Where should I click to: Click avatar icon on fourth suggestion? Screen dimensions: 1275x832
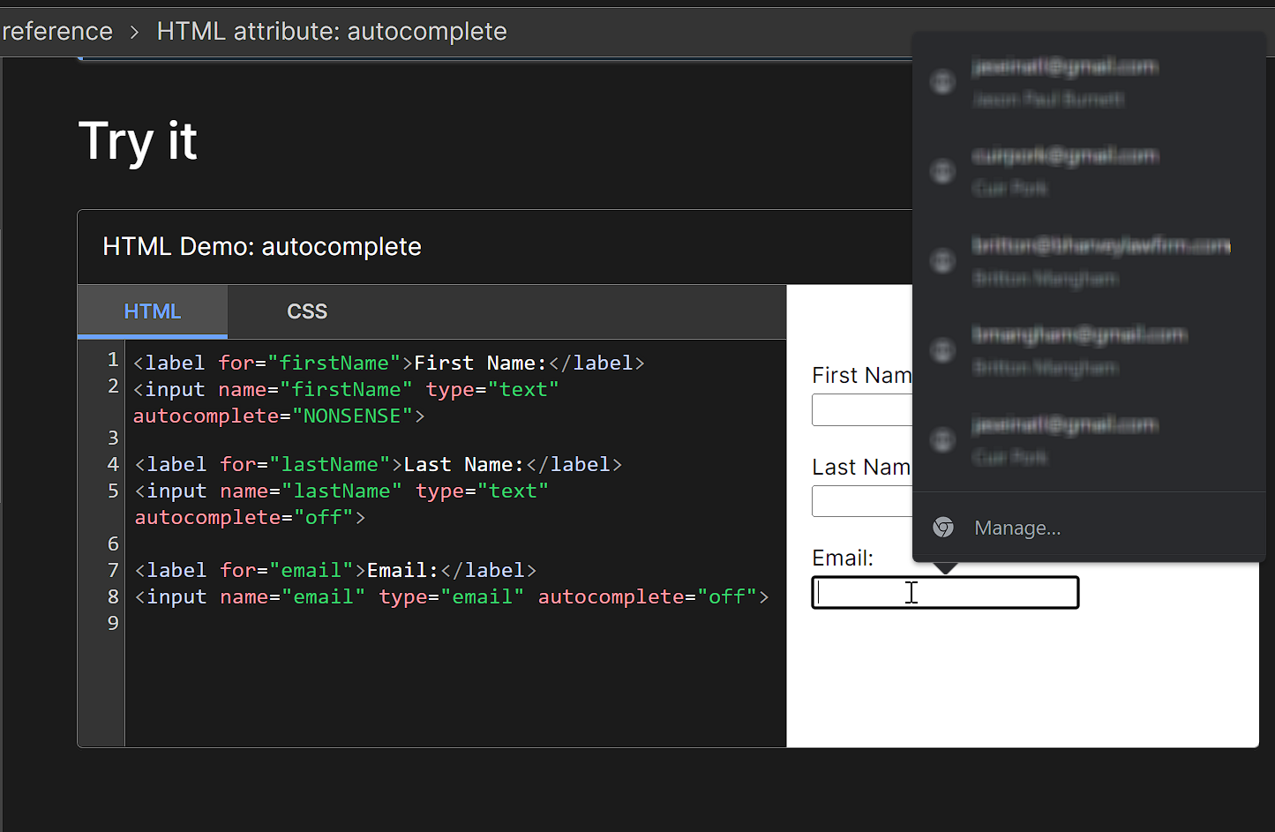coord(942,350)
